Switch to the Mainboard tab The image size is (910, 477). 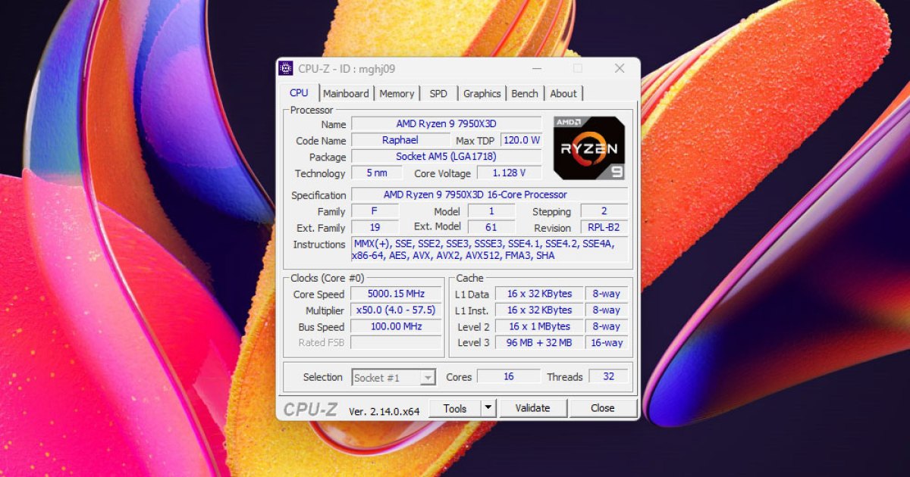click(x=346, y=94)
